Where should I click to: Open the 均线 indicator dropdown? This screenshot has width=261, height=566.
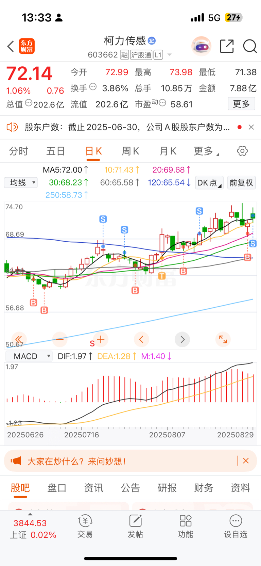(21, 183)
